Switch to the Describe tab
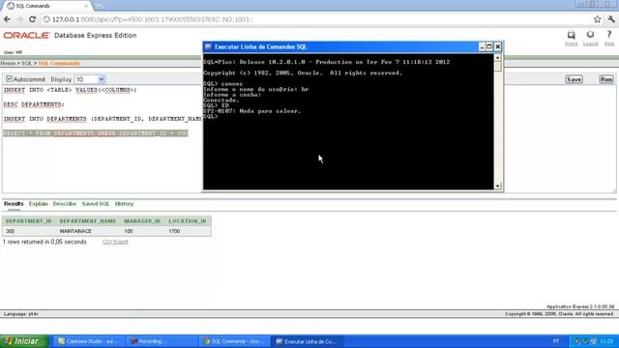 click(65, 204)
